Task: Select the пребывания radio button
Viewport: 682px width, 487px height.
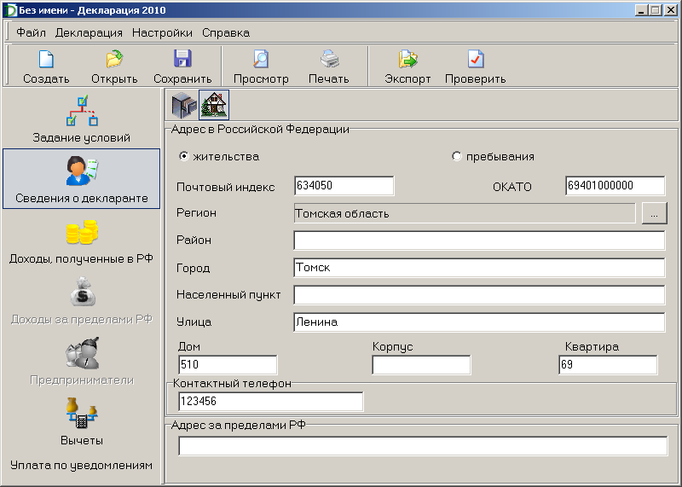Action: pyautogui.click(x=457, y=157)
